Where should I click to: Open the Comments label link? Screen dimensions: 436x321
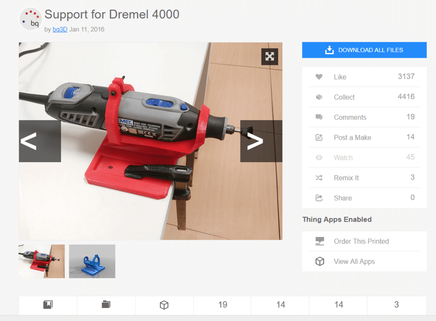[x=350, y=118]
